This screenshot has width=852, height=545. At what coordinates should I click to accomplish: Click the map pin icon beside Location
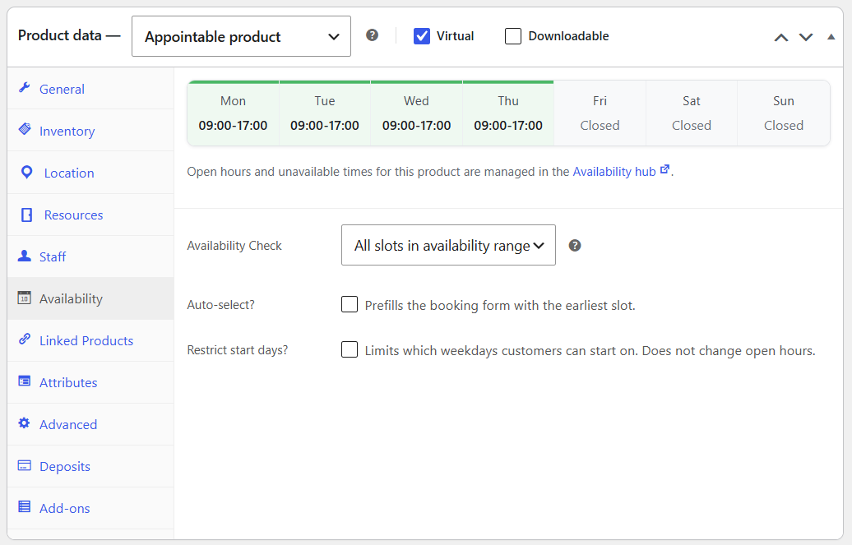(26, 173)
